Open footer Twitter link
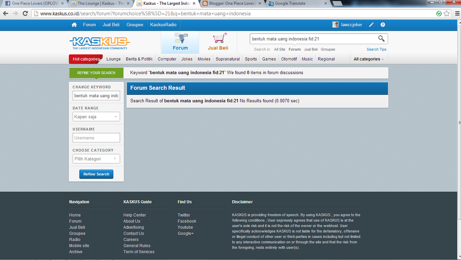461x260 pixels. 184,215
